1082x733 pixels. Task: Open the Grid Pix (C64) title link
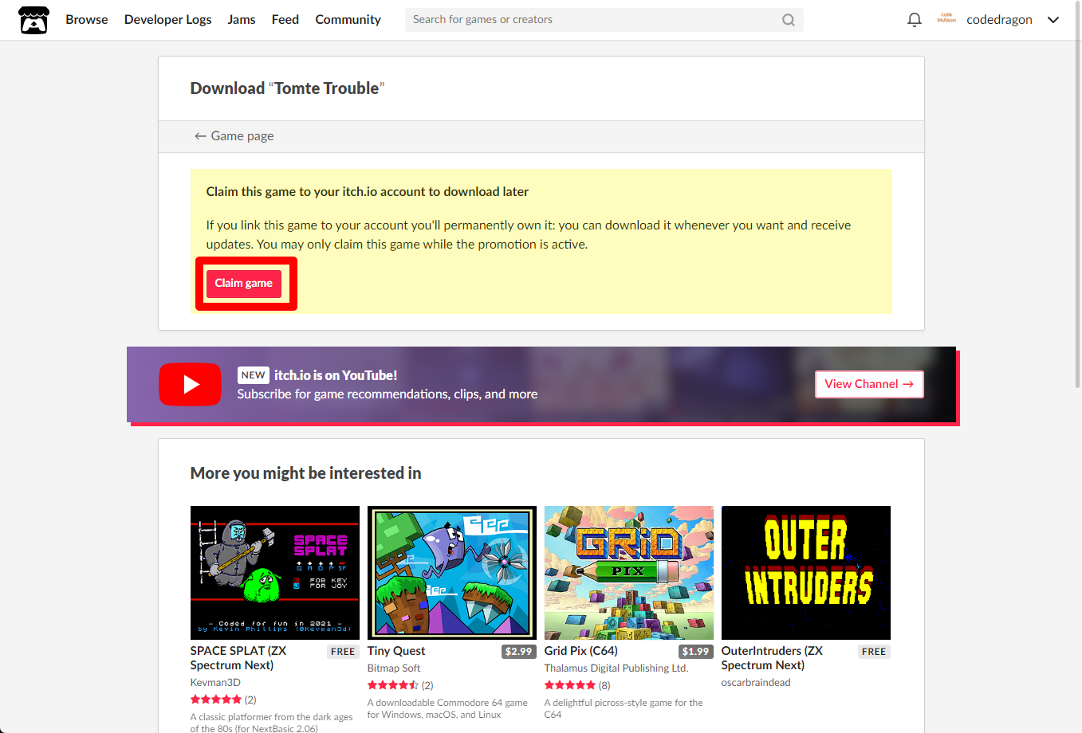[x=581, y=651]
